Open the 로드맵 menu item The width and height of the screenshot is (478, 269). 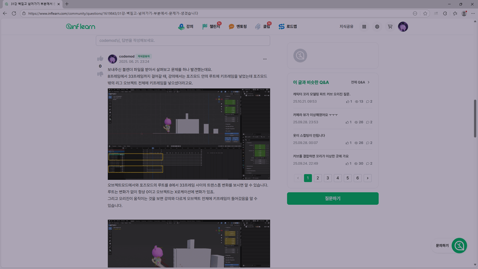[x=288, y=26]
